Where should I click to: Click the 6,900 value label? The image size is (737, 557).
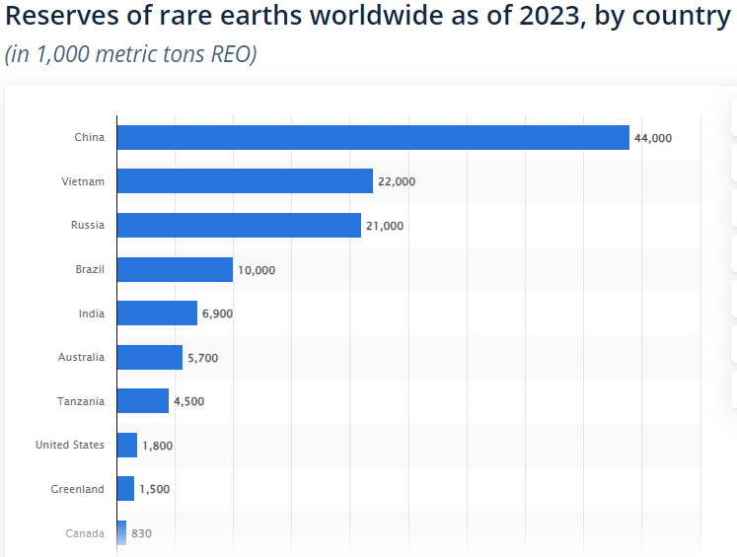tap(218, 313)
